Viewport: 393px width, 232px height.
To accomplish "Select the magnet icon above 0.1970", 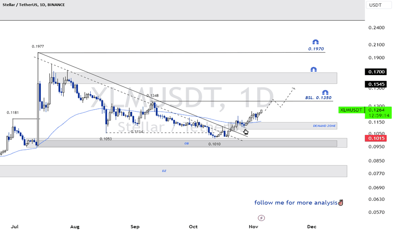I will pyautogui.click(x=315, y=42).
